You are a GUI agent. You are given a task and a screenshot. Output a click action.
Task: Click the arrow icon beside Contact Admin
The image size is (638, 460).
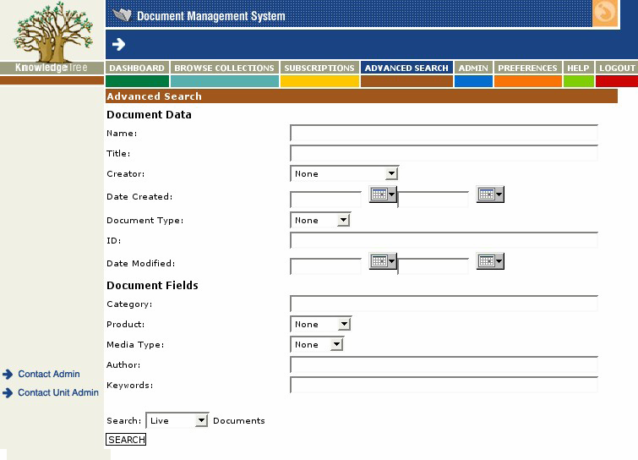tap(8, 374)
